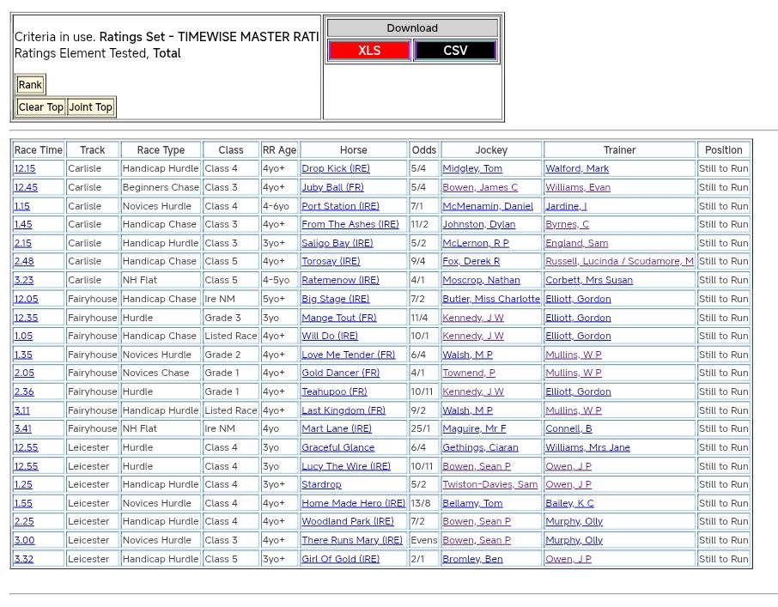Open horse Home Made Hero (IRE)

[353, 504]
